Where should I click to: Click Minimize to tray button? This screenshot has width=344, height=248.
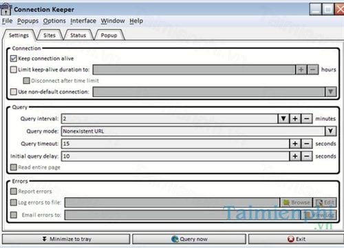tap(66, 239)
